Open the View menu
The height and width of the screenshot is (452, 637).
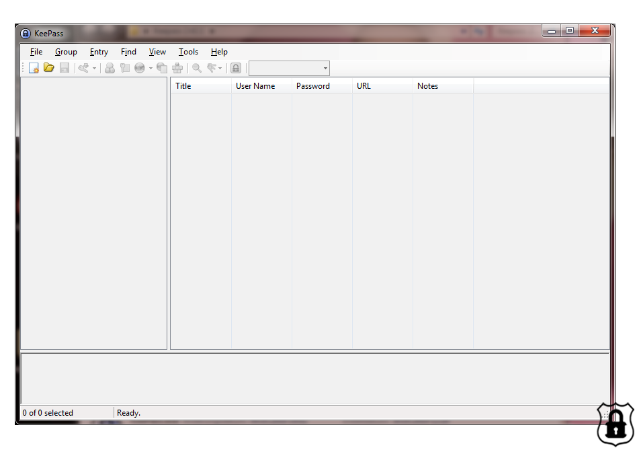(x=157, y=52)
